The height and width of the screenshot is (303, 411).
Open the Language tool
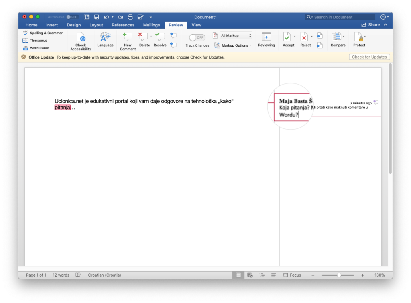[105, 37]
